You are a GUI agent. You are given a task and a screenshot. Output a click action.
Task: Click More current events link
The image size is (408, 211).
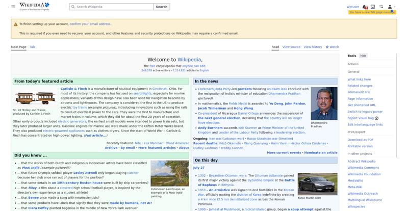284,153
